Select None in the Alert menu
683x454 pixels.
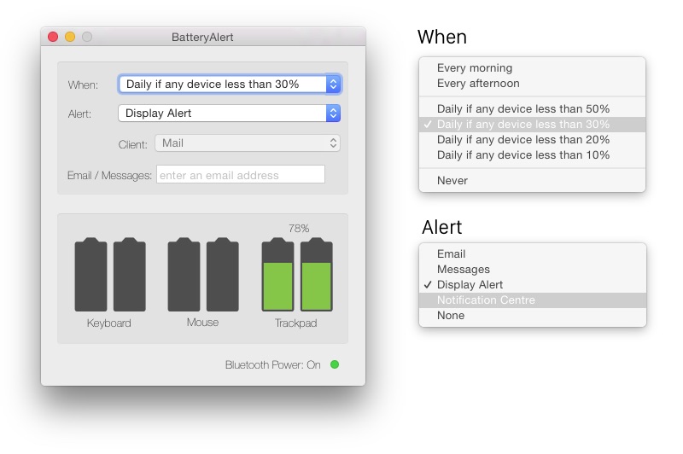[x=533, y=315]
